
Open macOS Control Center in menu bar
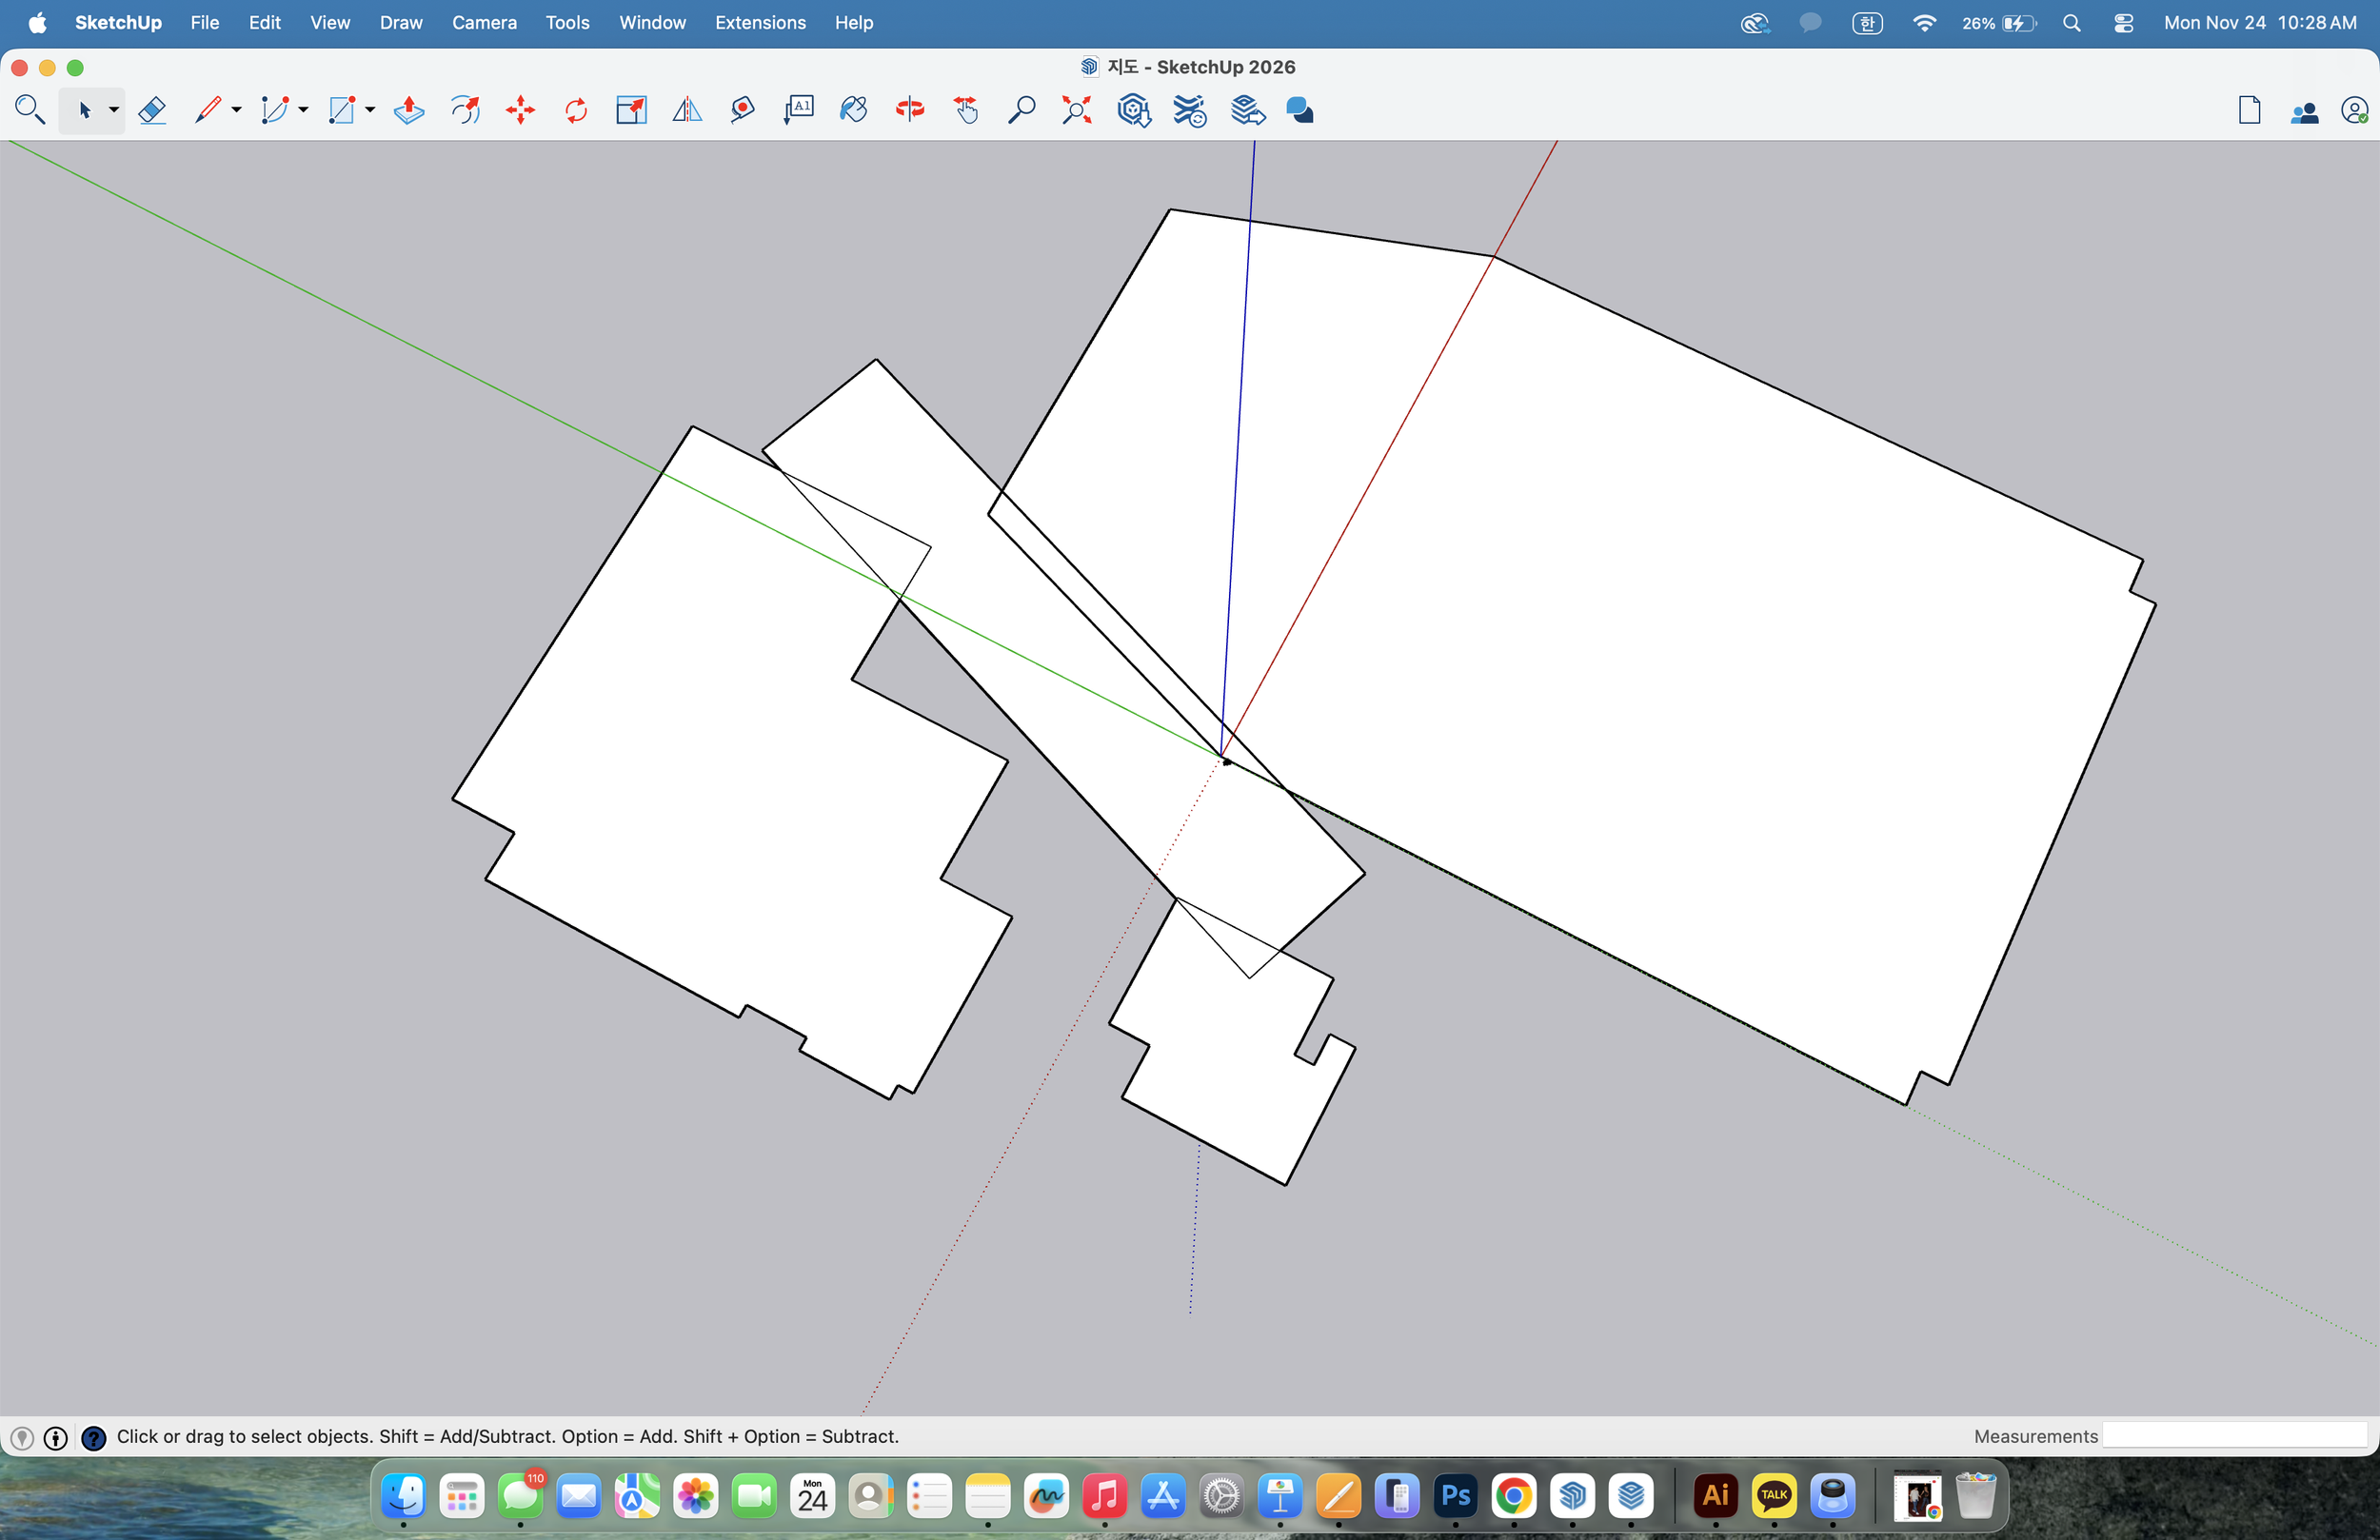tap(2123, 23)
